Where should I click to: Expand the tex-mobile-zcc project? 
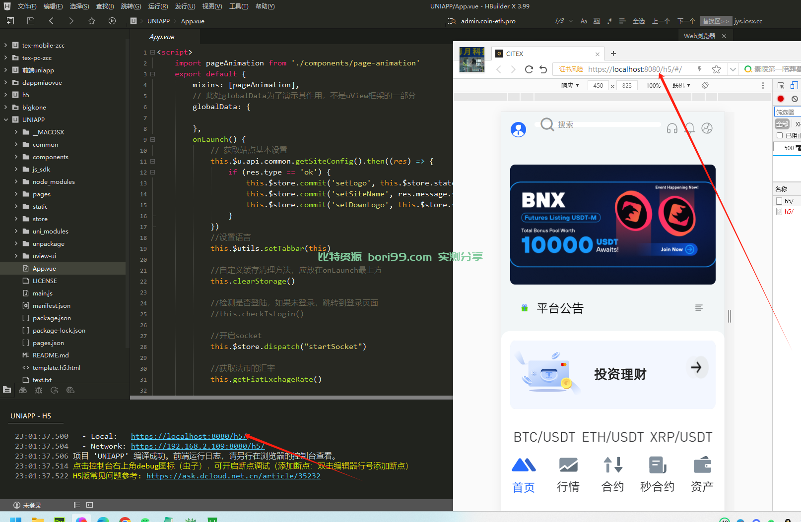coord(5,45)
